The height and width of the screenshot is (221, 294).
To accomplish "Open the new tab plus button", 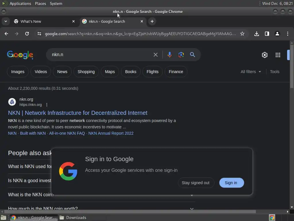I will click(x=152, y=21).
